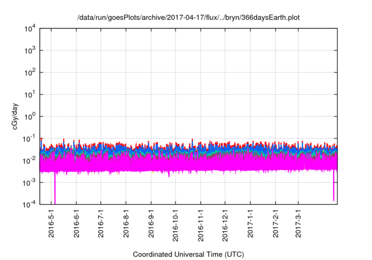Select the 2016-7-1 date tick label
This screenshot has width=372, height=260.
tap(101, 223)
